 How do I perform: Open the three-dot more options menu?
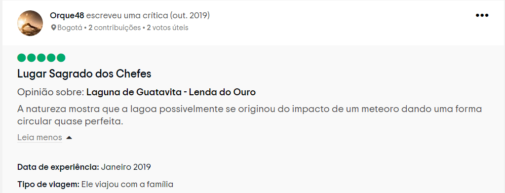pyautogui.click(x=482, y=15)
